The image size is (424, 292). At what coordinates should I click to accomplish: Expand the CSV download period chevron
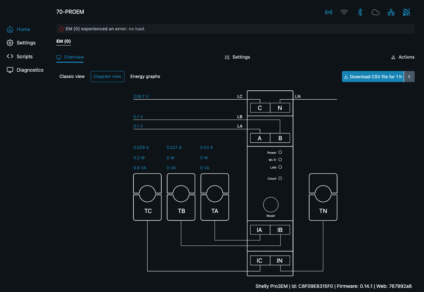409,77
